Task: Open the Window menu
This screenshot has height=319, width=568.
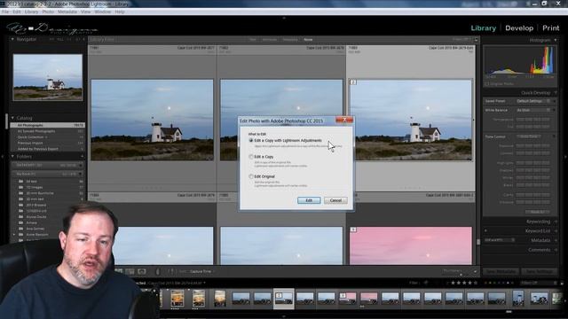Action: pos(103,12)
